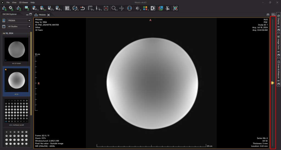Click the dashed red X selection icon

click(106, 8)
